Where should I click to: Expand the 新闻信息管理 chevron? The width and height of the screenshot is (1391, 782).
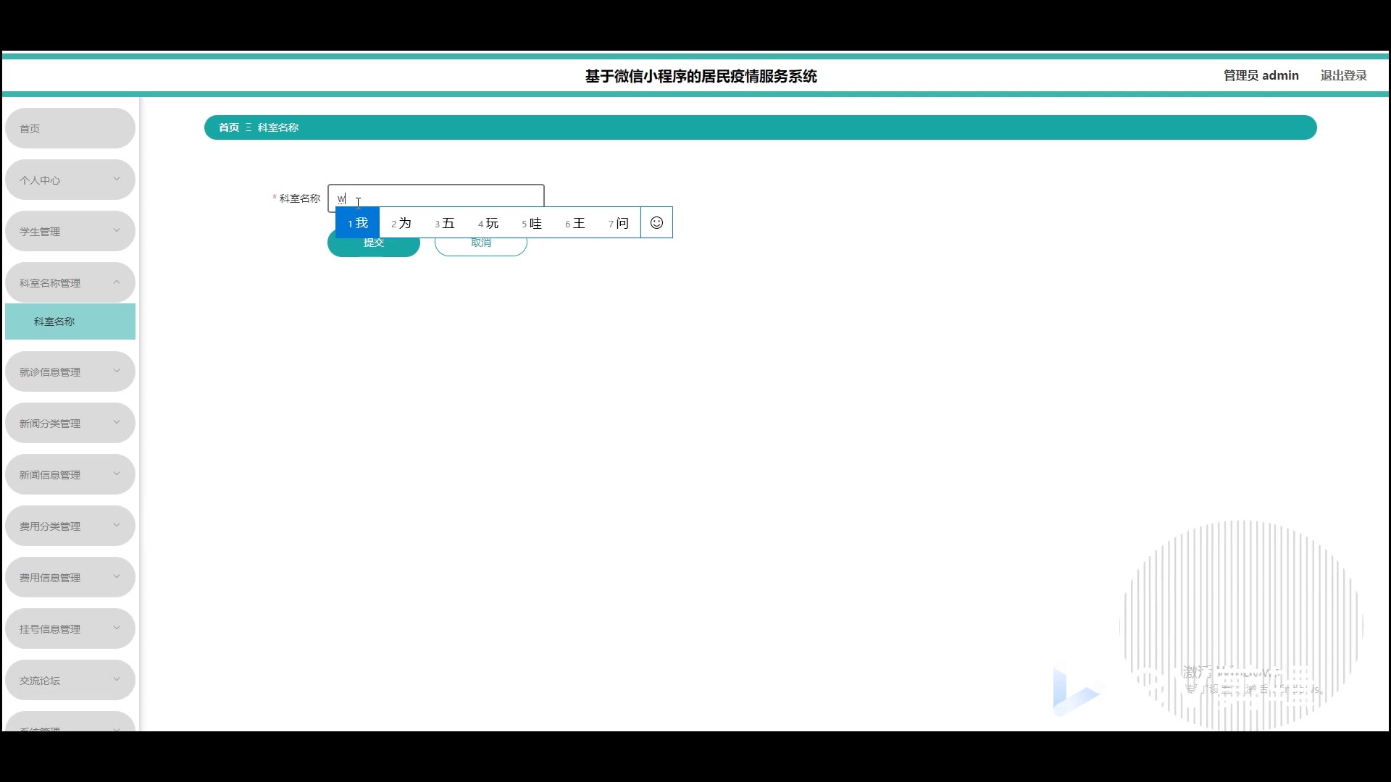tap(117, 474)
